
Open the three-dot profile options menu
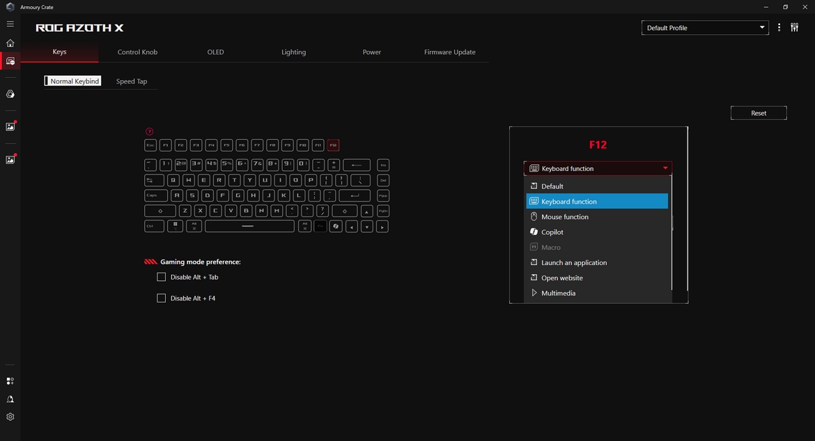[x=779, y=28]
